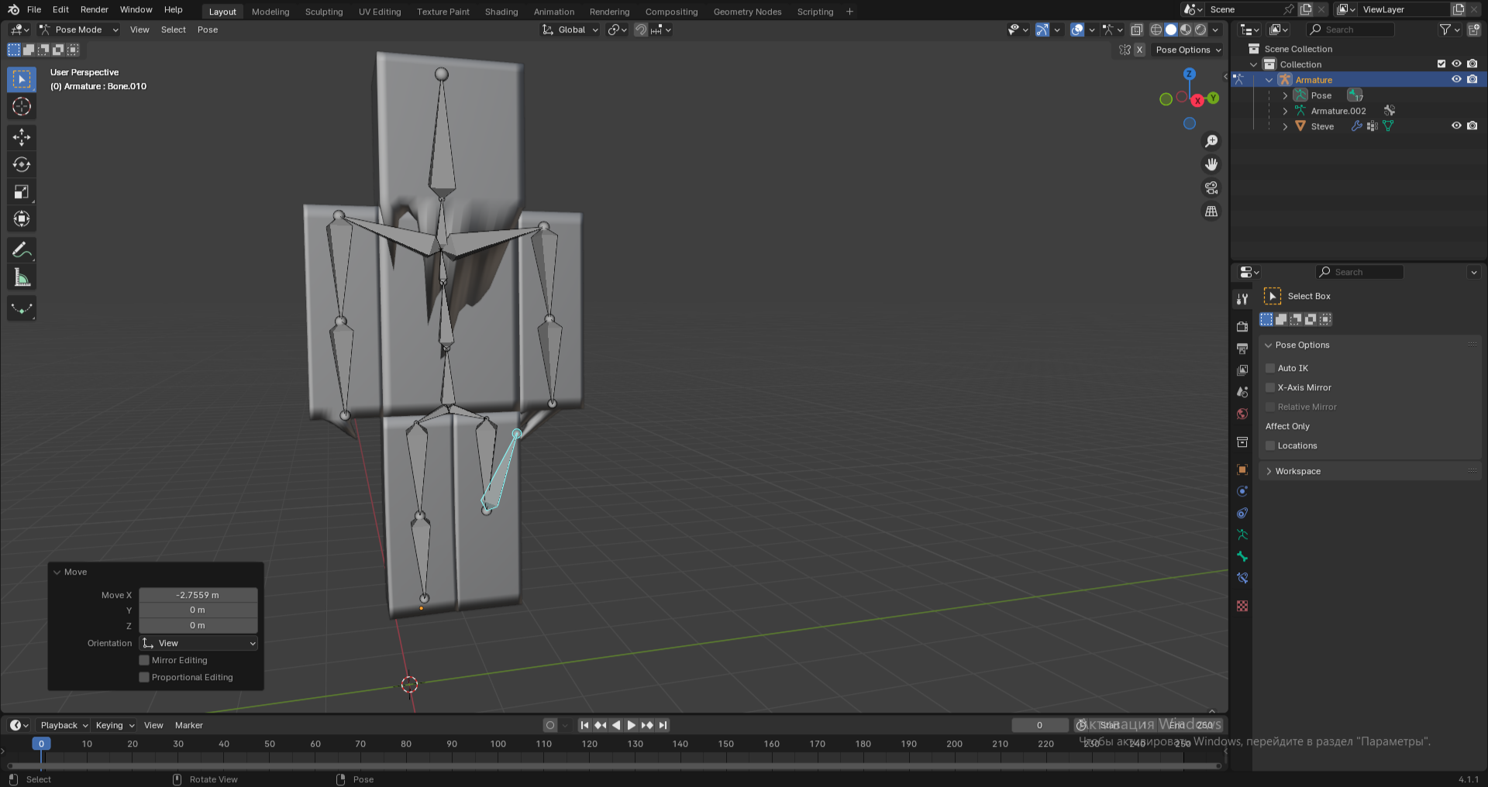The width and height of the screenshot is (1488, 787).
Task: Open the Physics properties tab
Action: [1242, 491]
